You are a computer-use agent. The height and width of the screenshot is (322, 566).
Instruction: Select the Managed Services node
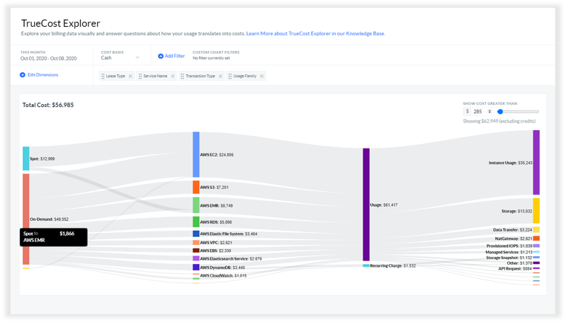point(536,252)
